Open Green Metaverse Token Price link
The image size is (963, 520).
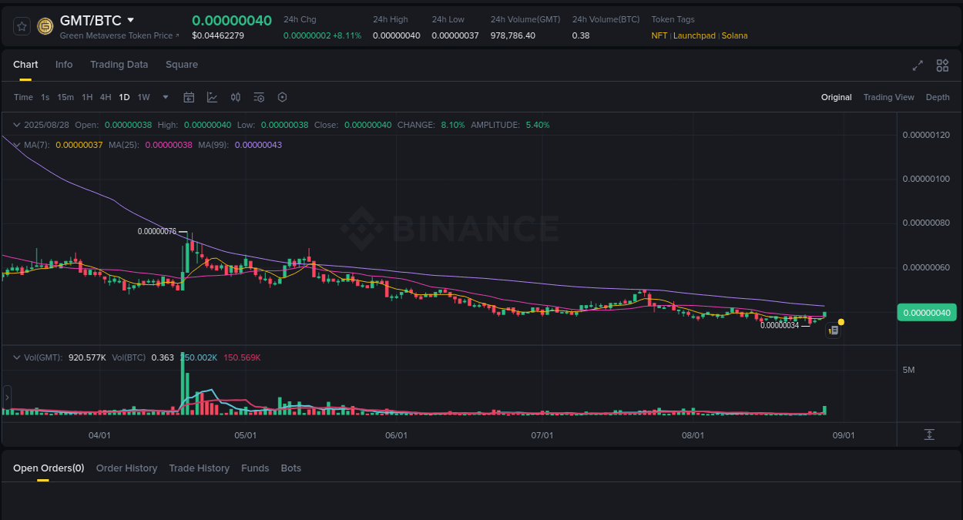[119, 35]
